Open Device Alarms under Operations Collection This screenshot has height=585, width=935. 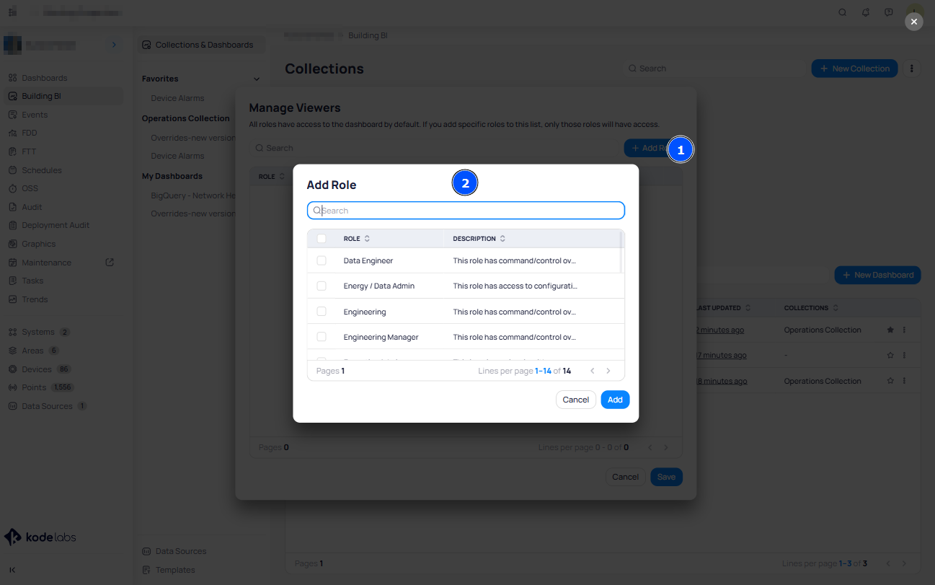(x=177, y=156)
